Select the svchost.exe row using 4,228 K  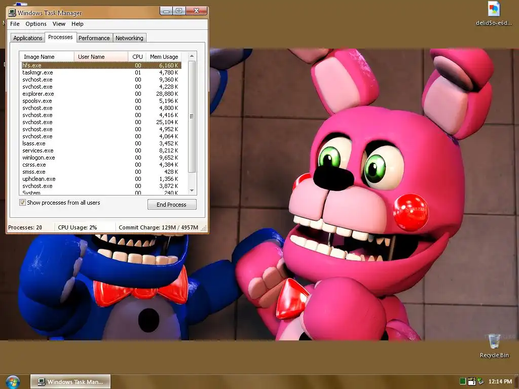point(101,87)
